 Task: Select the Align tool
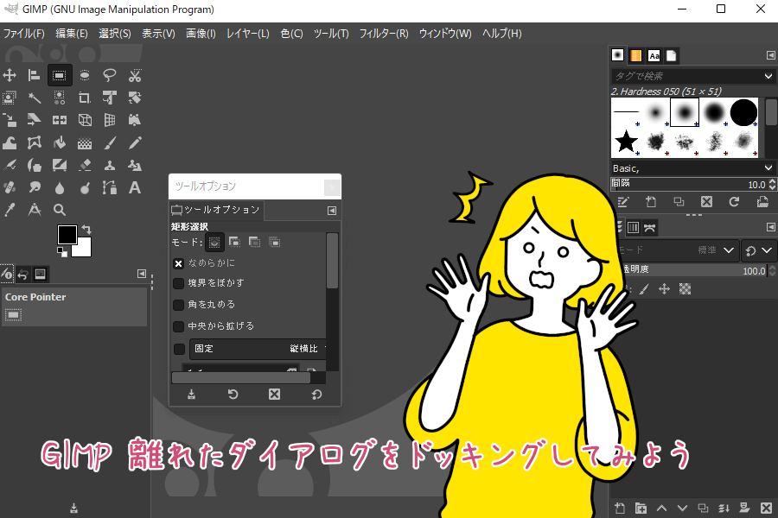point(35,75)
